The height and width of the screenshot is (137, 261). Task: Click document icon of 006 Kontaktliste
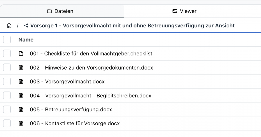[x=21, y=124]
